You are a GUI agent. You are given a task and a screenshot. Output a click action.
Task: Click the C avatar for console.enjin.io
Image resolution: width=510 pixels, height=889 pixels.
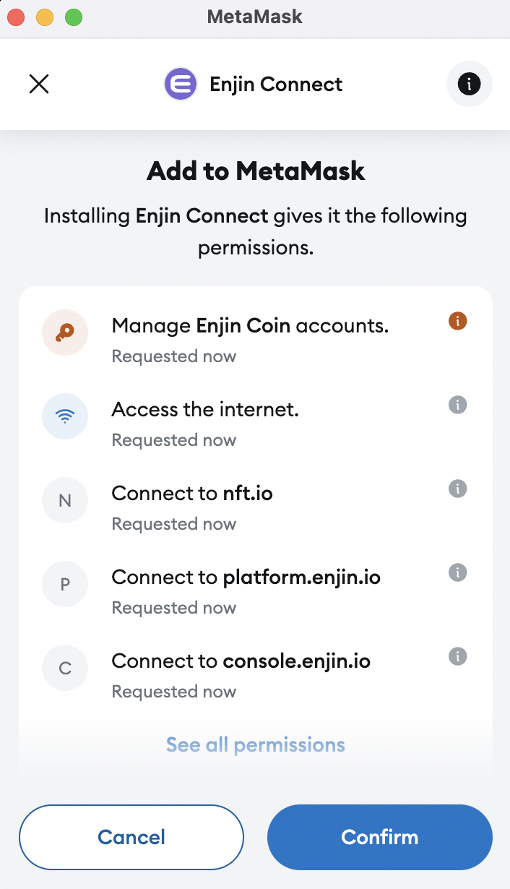[65, 668]
